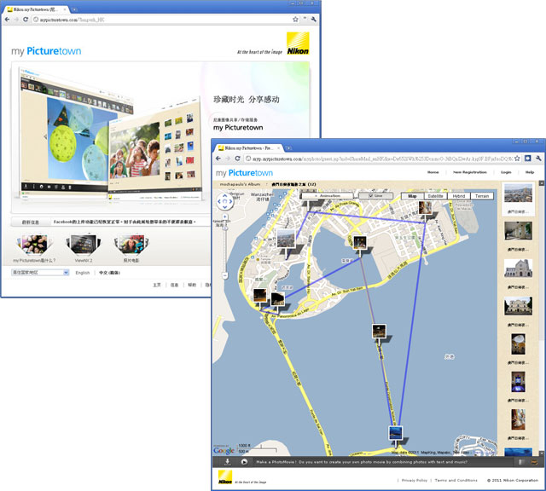The image size is (546, 491).
Task: Reload the front map browser page
Action: [237, 159]
